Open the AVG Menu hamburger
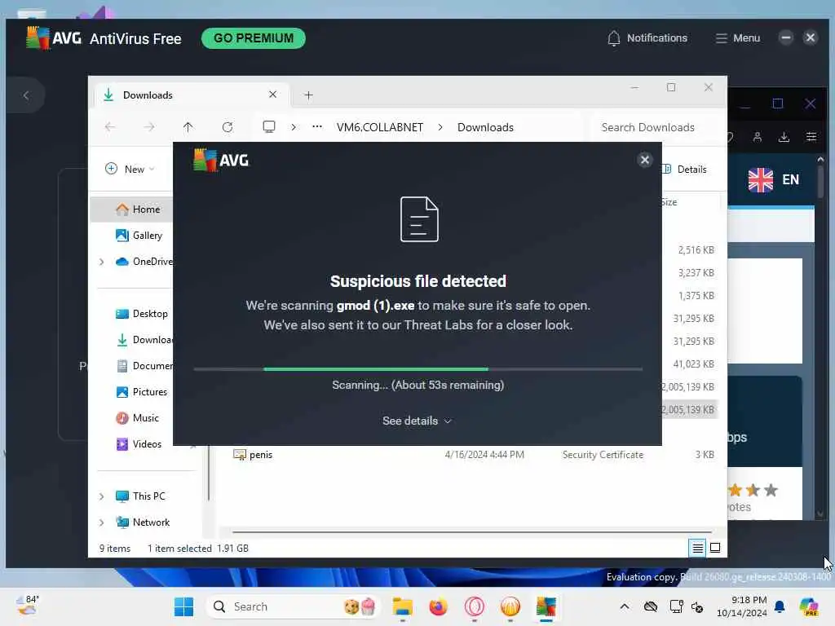835x626 pixels. 737,38
